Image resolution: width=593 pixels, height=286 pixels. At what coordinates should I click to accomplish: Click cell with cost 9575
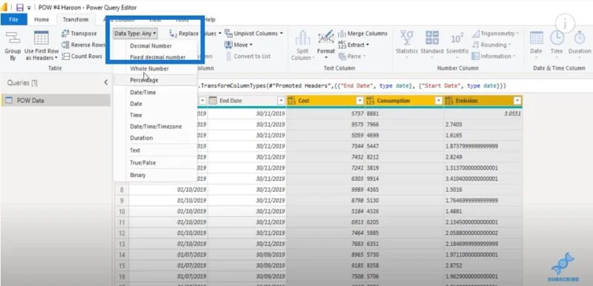tap(325, 124)
